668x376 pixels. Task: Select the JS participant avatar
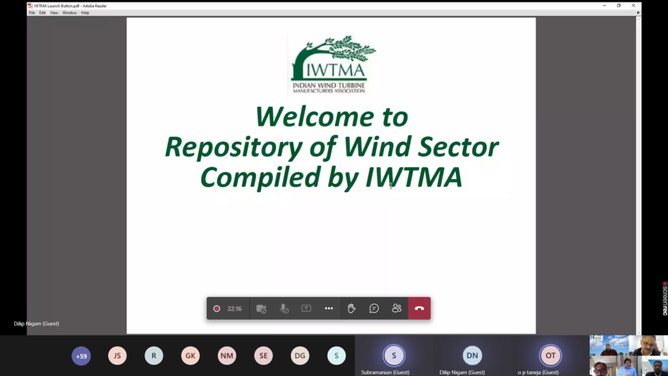tap(117, 356)
